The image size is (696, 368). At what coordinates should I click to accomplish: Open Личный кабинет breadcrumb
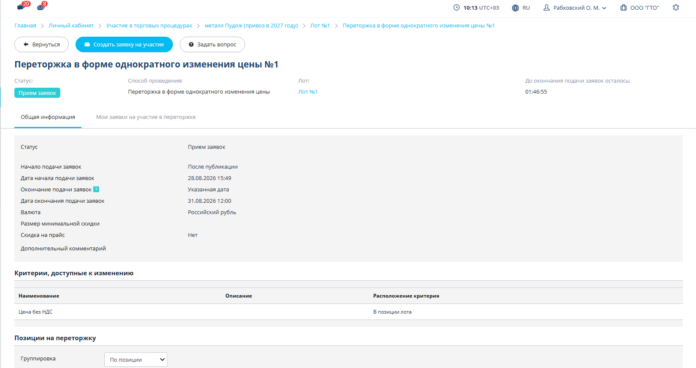tap(71, 26)
